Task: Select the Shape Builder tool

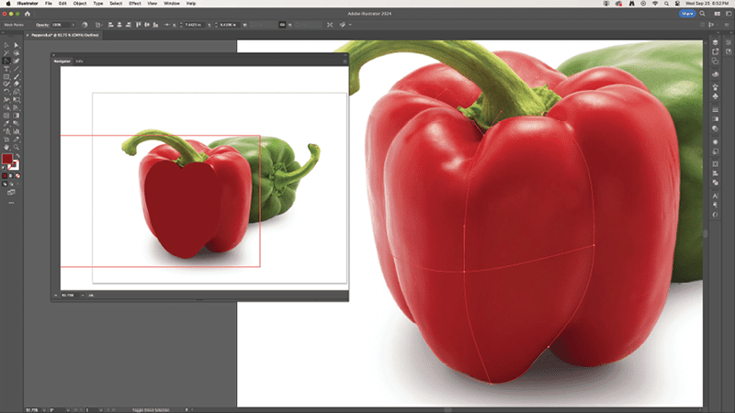Action: (6, 107)
